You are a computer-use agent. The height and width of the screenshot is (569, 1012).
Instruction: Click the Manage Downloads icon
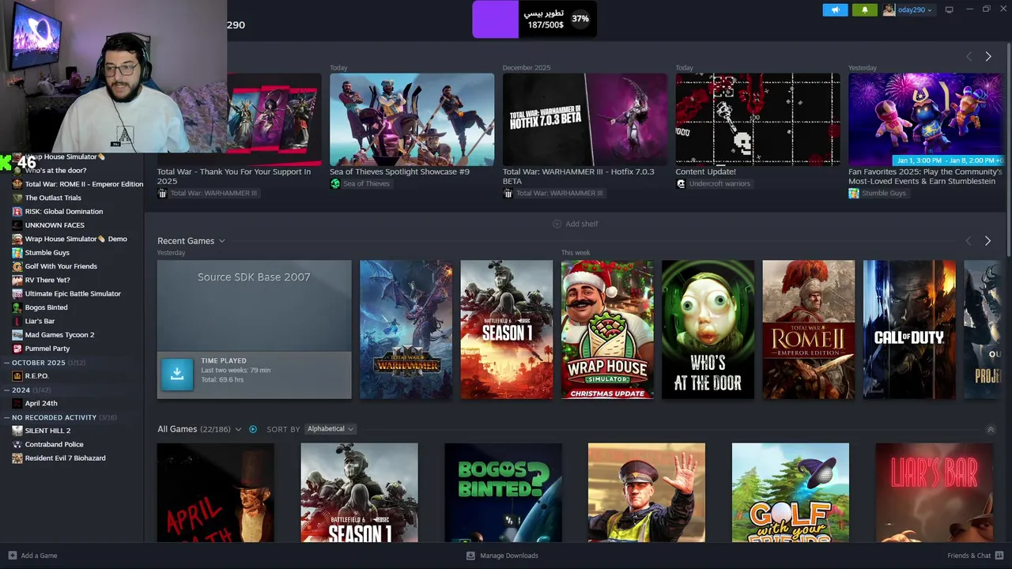click(x=470, y=556)
